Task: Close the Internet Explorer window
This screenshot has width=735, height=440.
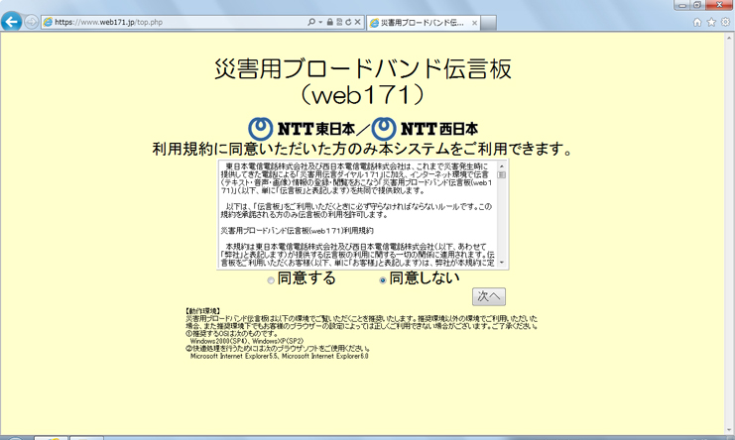Action: 719,5
